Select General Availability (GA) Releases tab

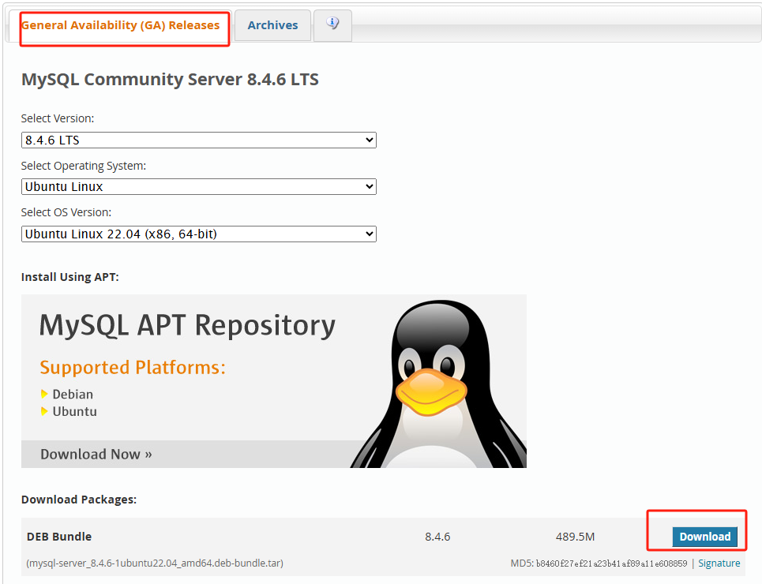[x=121, y=25]
